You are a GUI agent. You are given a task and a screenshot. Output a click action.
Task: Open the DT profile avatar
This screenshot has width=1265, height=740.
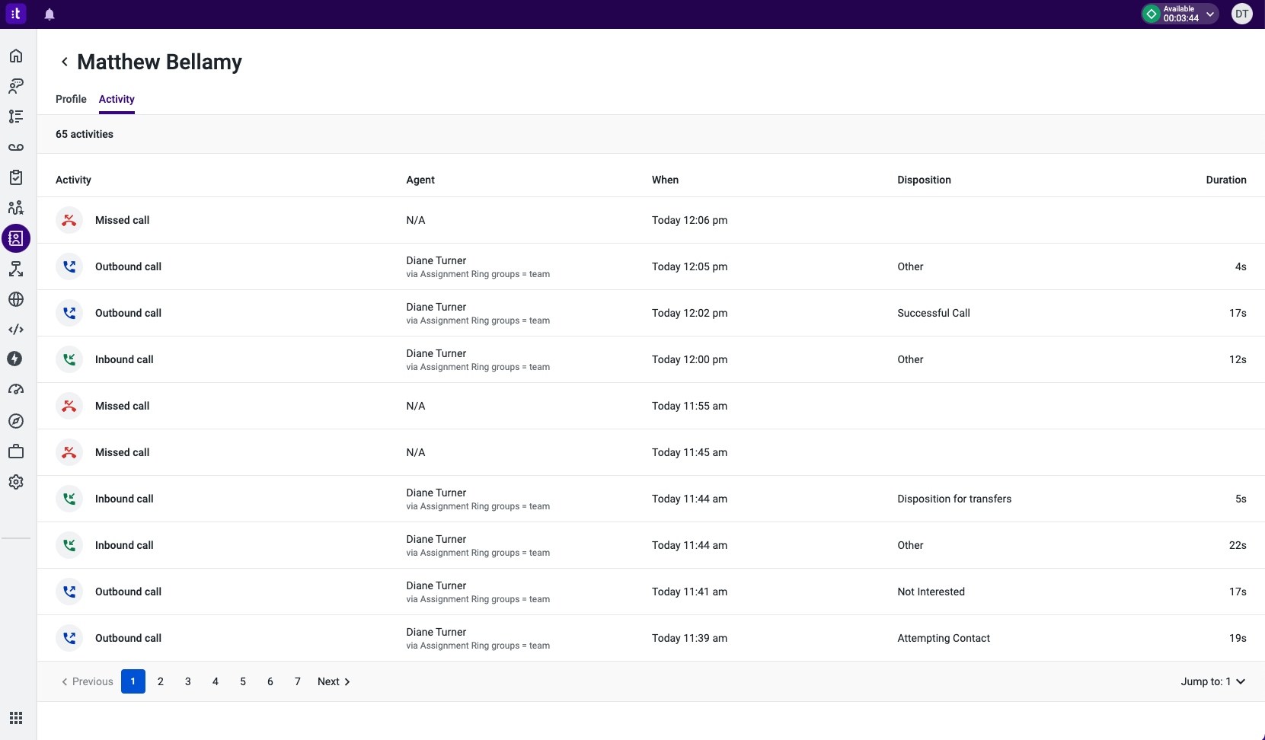coord(1241,14)
